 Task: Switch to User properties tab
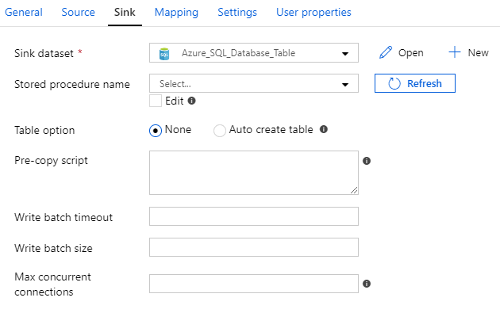pos(313,12)
